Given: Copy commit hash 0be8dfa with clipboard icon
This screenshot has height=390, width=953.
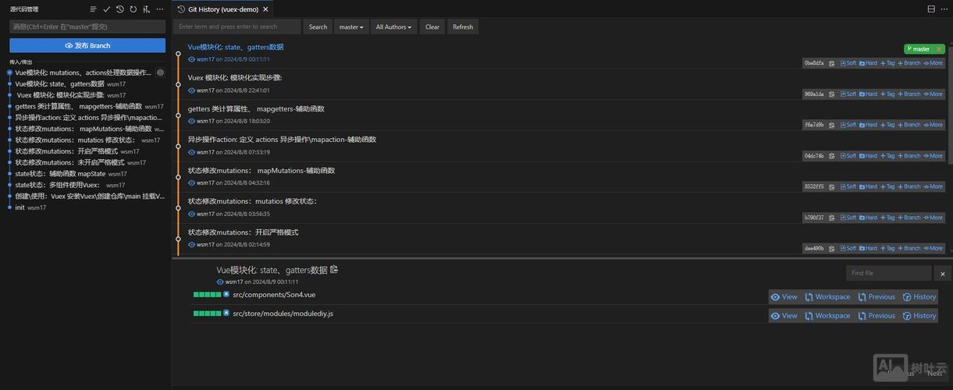Looking at the screenshot, I should click(832, 63).
